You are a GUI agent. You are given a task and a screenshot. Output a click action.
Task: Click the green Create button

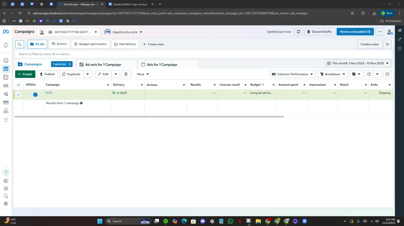(25, 74)
